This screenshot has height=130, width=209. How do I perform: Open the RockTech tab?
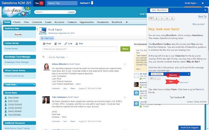117,22
